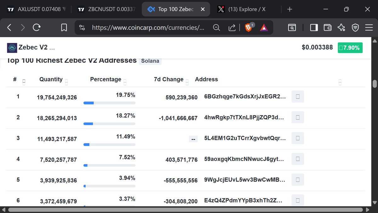378x213 pixels.
Task: Click the 18.27% percentage progress bar
Action: click(109, 124)
